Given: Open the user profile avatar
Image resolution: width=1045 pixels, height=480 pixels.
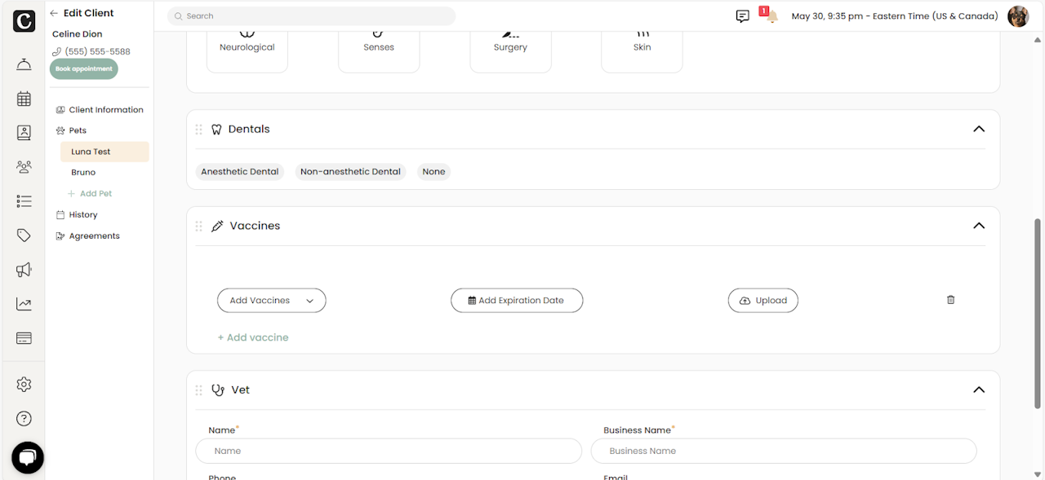Looking at the screenshot, I should tap(1018, 16).
